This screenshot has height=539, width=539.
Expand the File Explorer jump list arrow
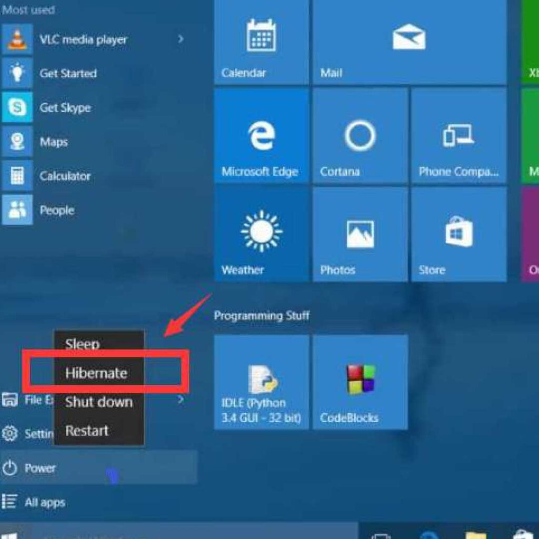pyautogui.click(x=181, y=400)
